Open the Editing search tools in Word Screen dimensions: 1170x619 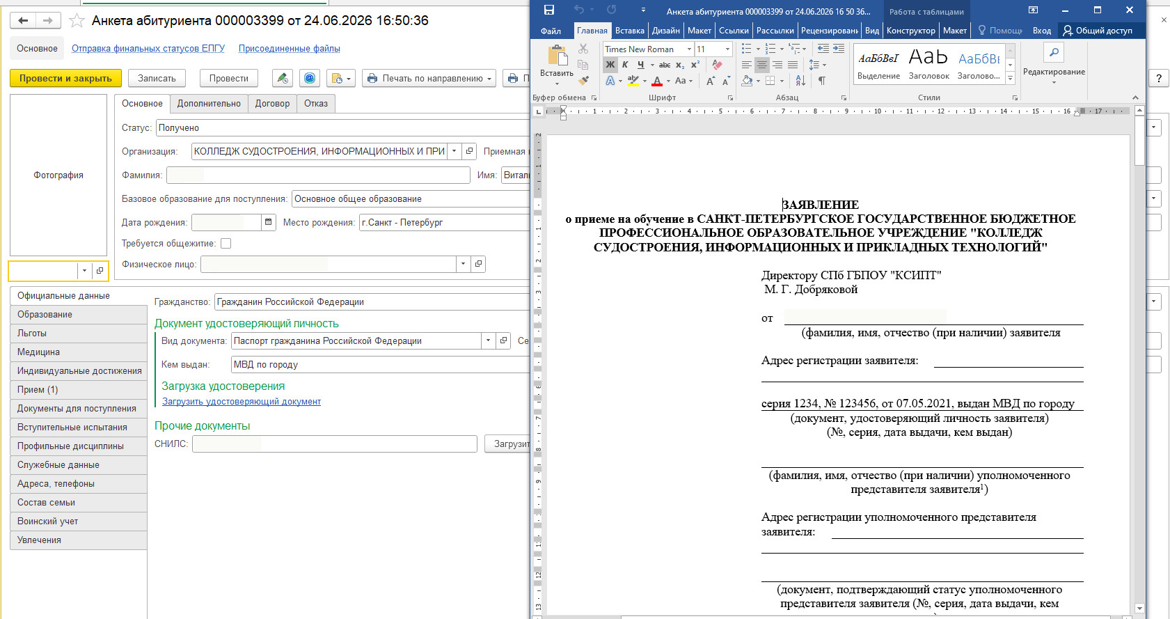pyautogui.click(x=1054, y=53)
